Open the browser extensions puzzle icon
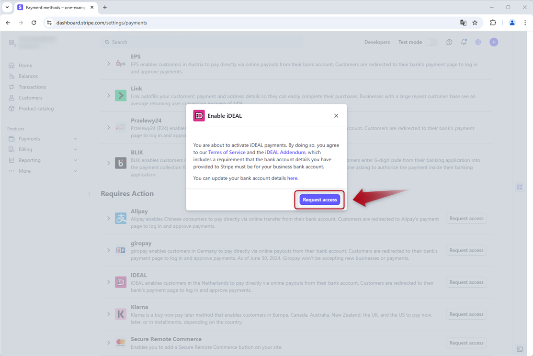533x356 pixels. tap(493, 23)
